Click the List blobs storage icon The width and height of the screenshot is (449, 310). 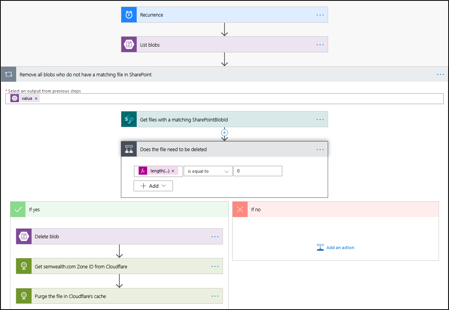(129, 44)
